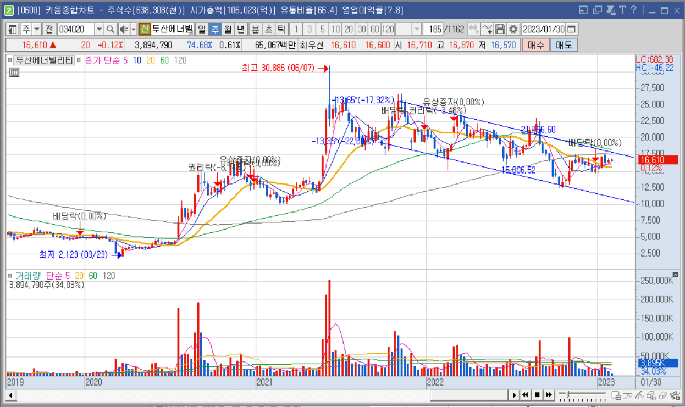Choose interval button 60
685x407 pixels.
click(x=375, y=29)
